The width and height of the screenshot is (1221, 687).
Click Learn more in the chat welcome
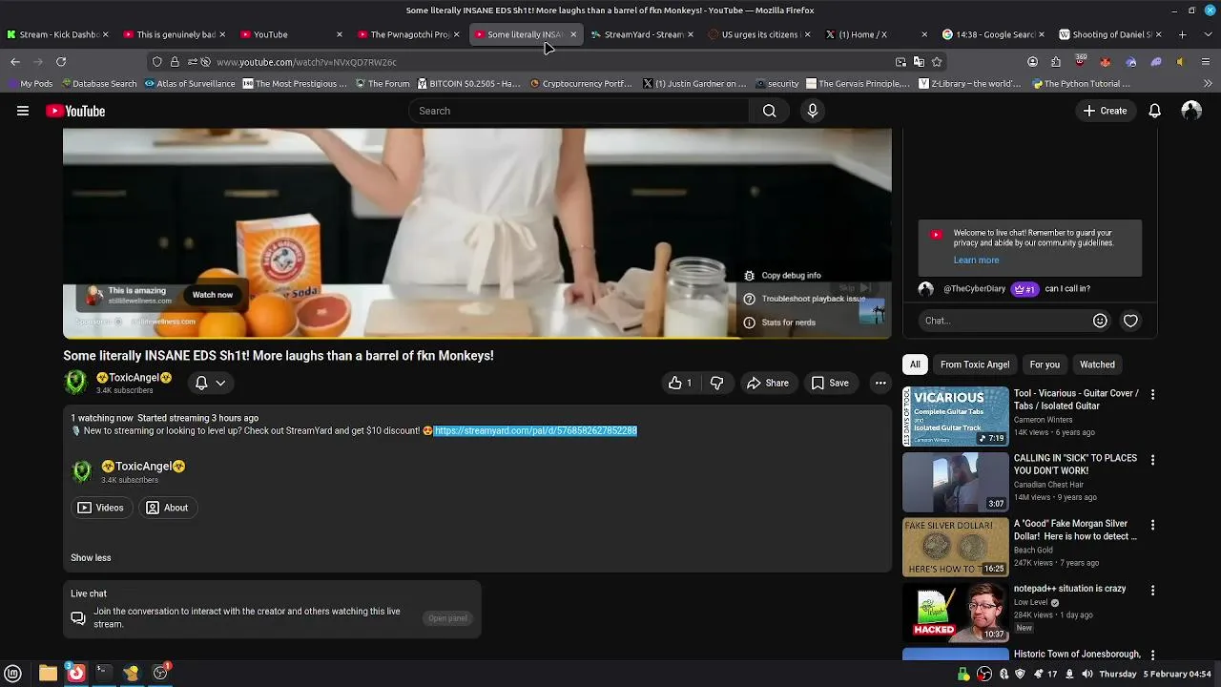(976, 260)
